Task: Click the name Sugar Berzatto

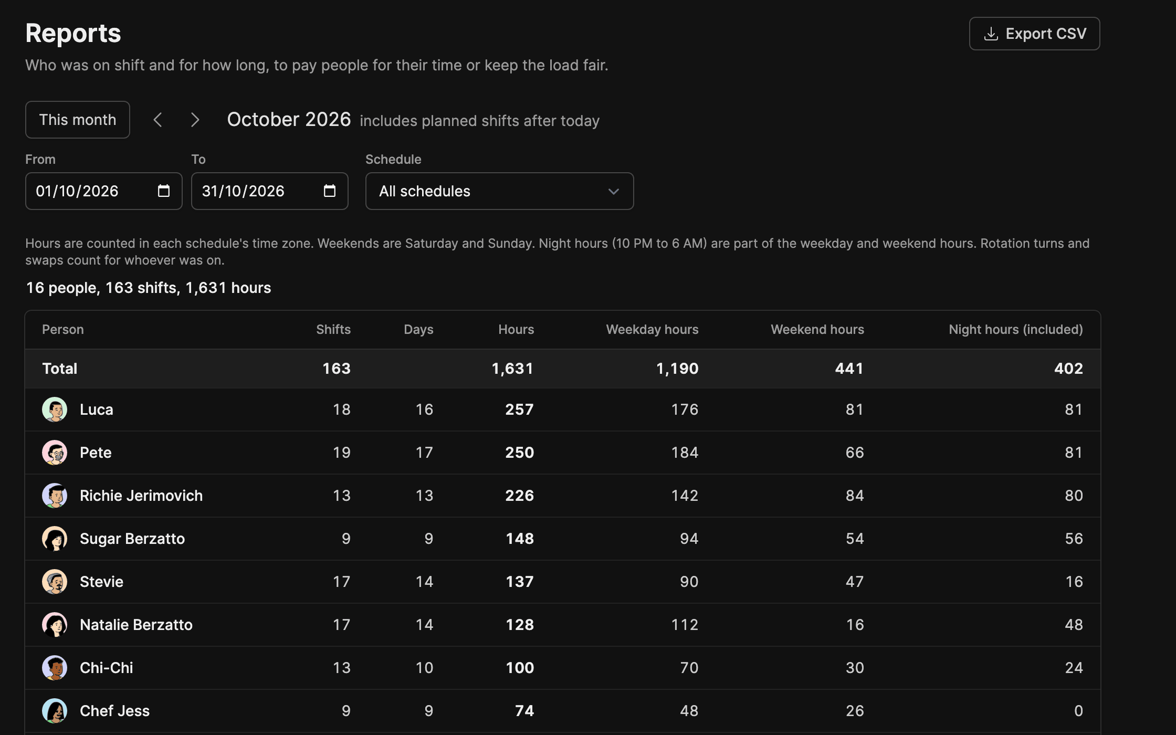Action: click(132, 539)
